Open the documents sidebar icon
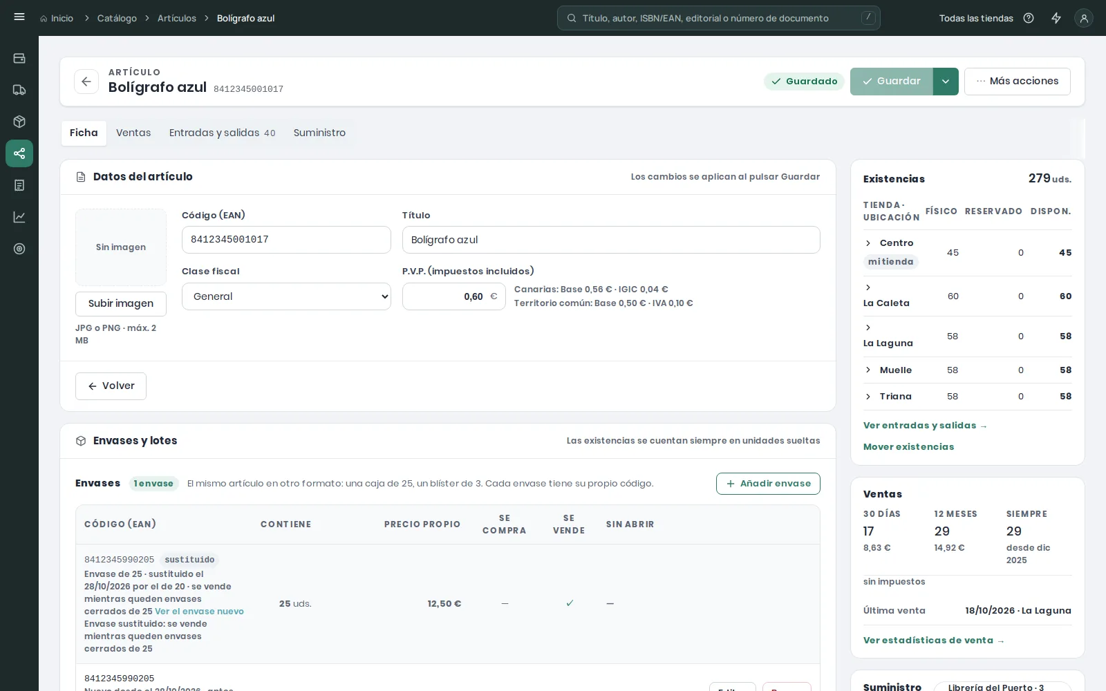This screenshot has width=1106, height=691. [x=19, y=185]
